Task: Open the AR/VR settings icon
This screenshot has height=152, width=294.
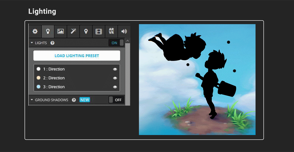Action: click(x=111, y=31)
